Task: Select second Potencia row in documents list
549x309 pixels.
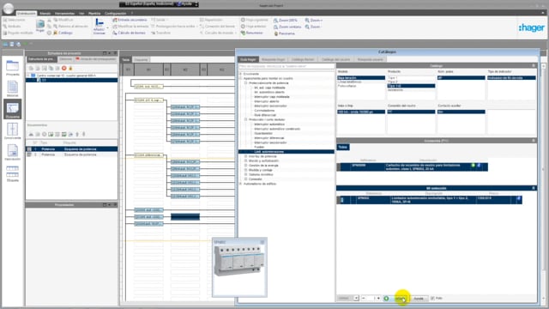Action: [72, 154]
